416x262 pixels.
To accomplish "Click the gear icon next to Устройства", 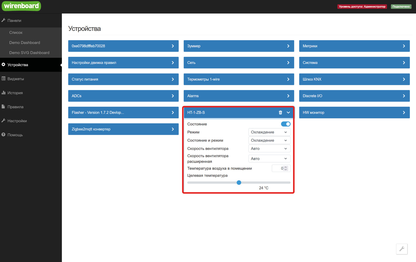I will (x=3, y=65).
